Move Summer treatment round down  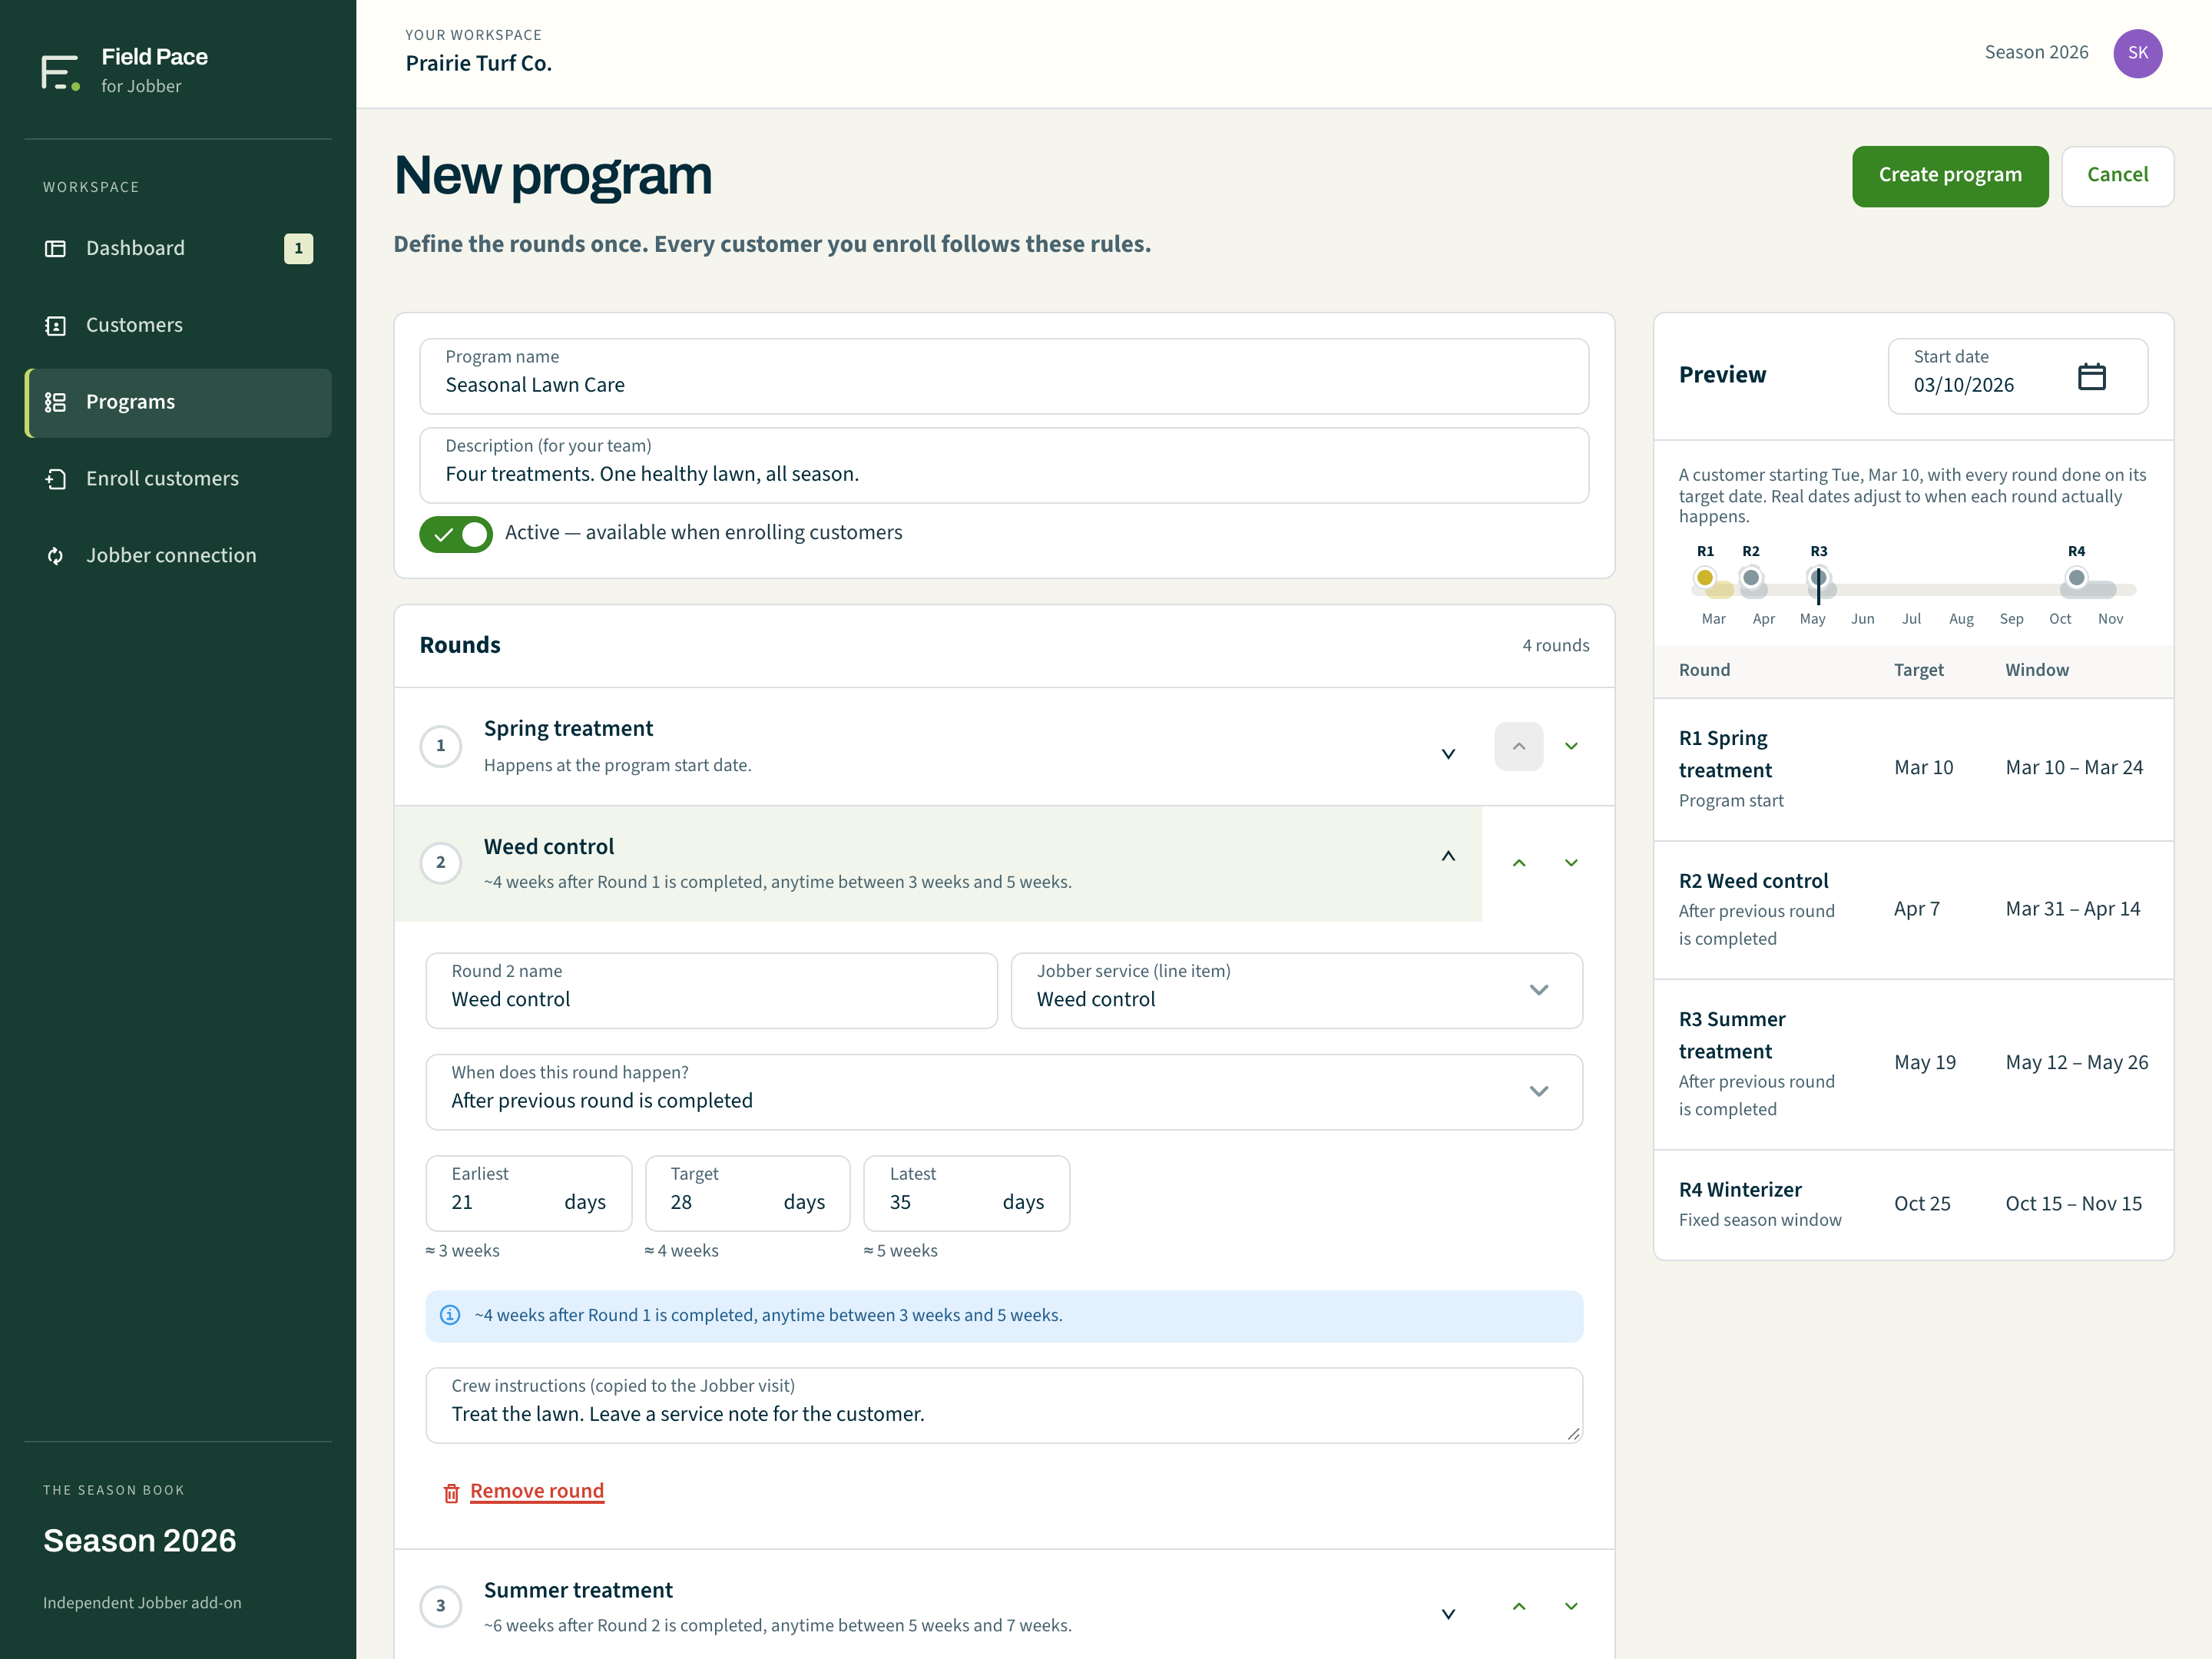[1571, 1606]
